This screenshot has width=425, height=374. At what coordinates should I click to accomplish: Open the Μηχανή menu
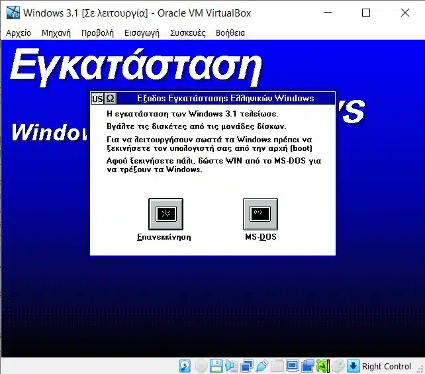56,33
